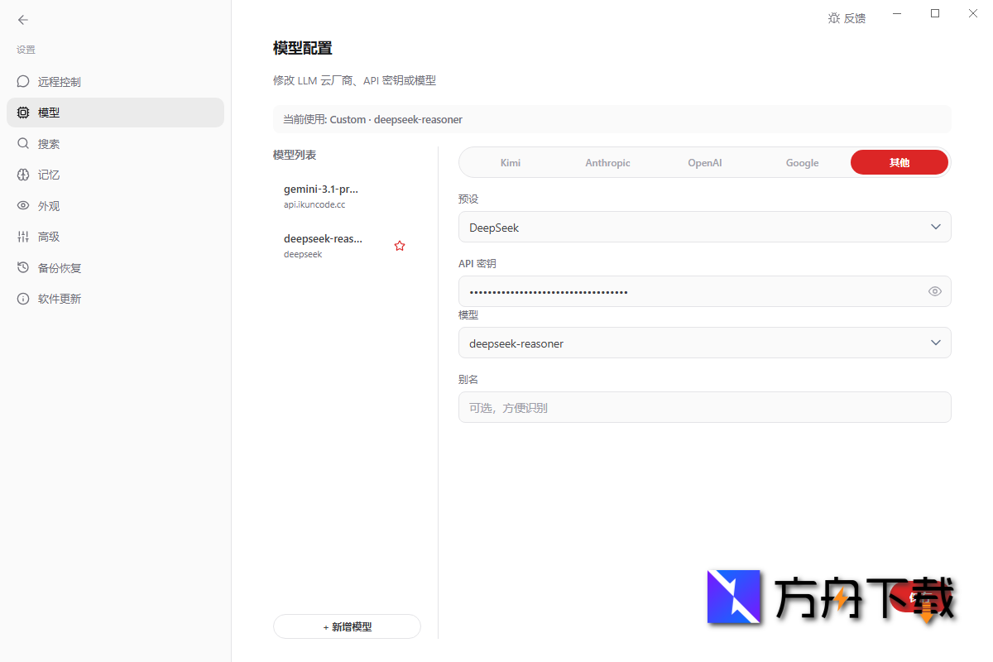Open the 外观 appearance settings
Viewport: 993px width, 662px height.
pyautogui.click(x=50, y=205)
